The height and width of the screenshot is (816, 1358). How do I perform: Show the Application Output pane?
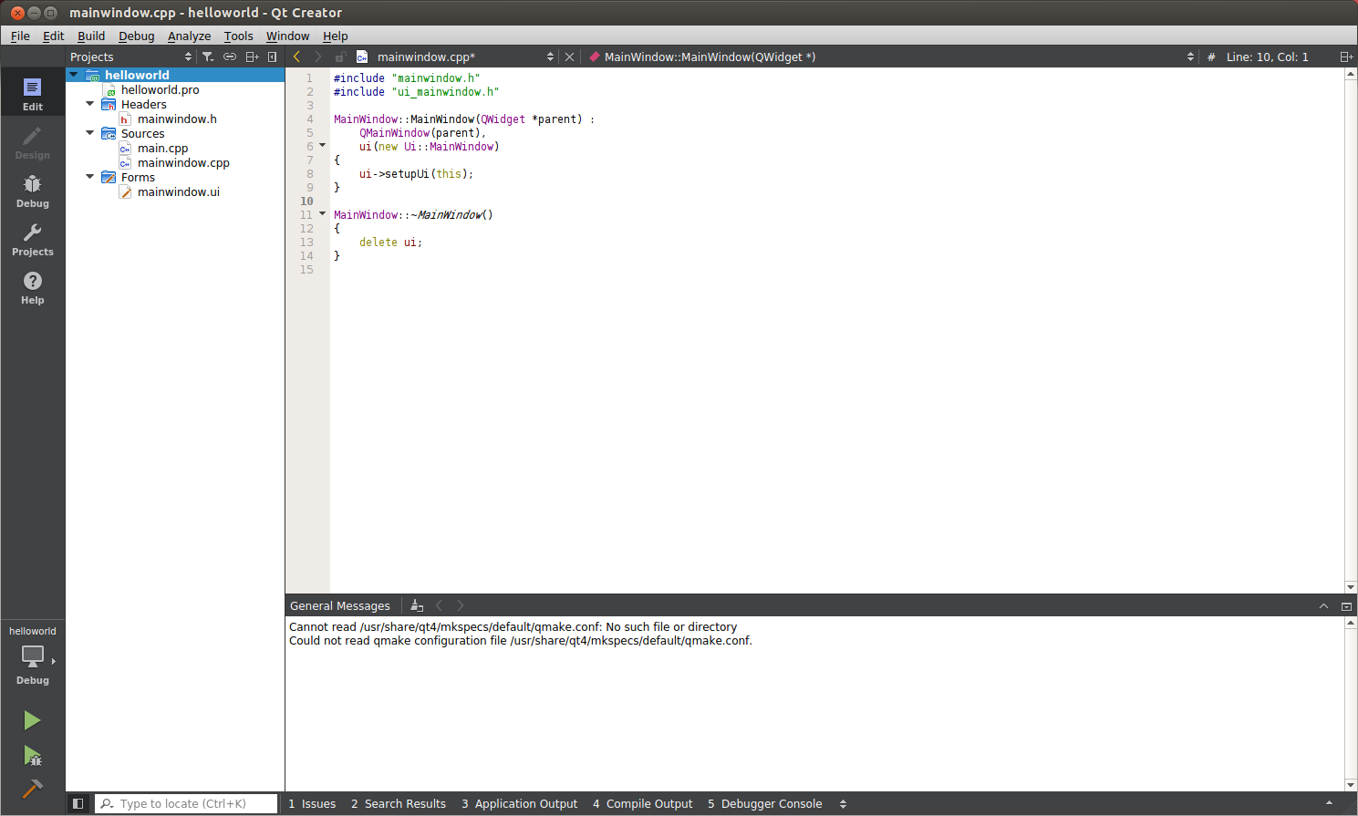pos(520,803)
